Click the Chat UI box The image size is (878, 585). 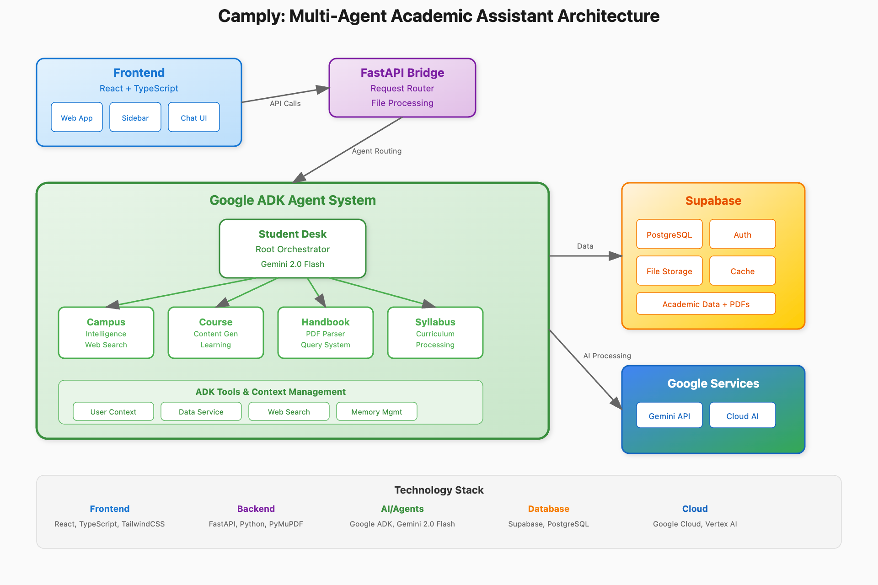[194, 117]
